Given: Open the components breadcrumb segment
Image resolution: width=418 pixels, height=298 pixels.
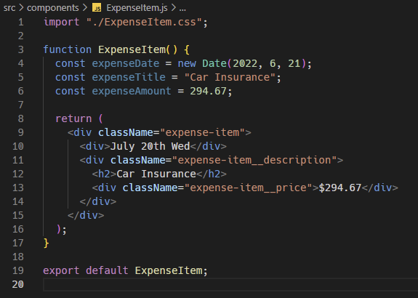Looking at the screenshot, I should coord(53,8).
